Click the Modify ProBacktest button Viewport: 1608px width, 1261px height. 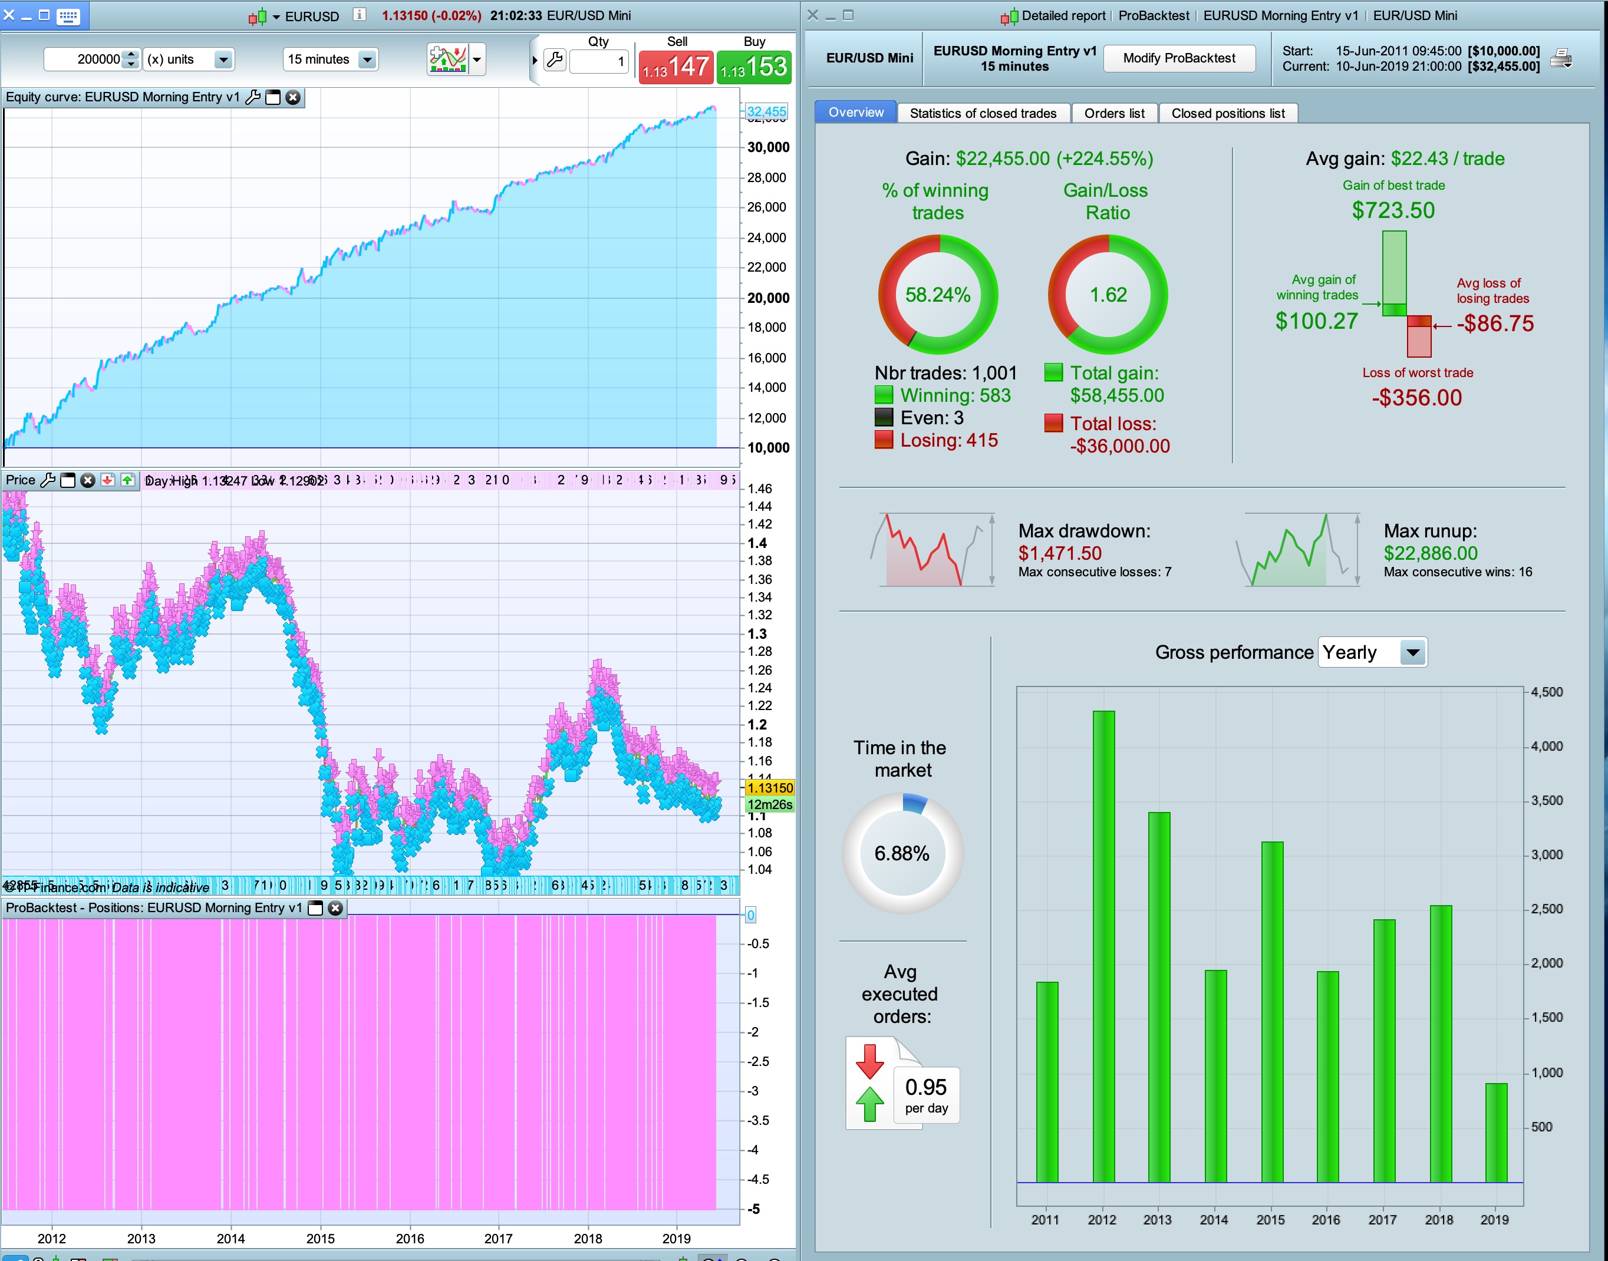click(1179, 58)
